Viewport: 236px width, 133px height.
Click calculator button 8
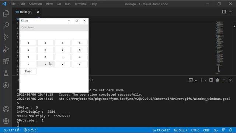(x=80, y=50)
